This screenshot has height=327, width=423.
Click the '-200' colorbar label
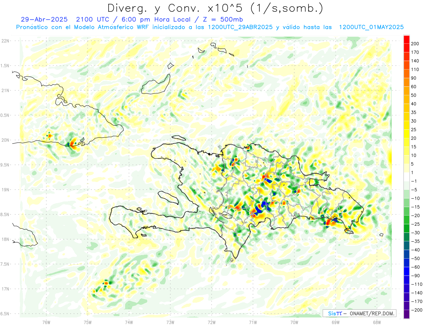[x=416, y=310]
